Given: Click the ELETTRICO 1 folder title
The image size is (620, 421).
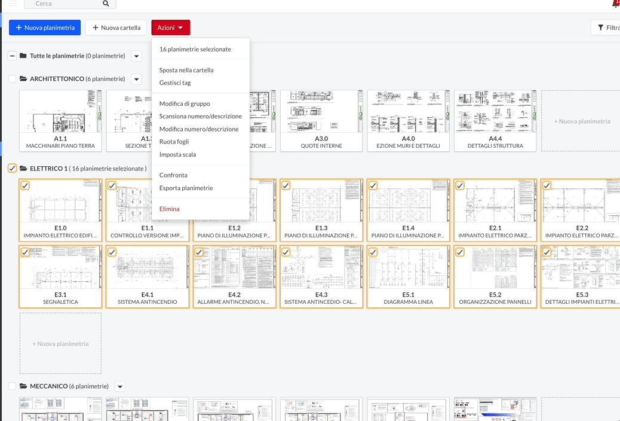Looking at the screenshot, I should 48,168.
